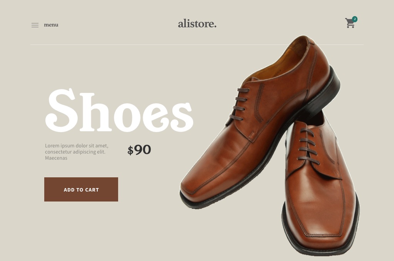The image size is (394, 261).
Task: Click the Lorem ipsum product description
Action: 77,152
